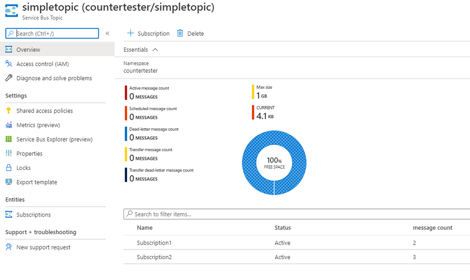Click the simpletopic page title

tap(118, 7)
